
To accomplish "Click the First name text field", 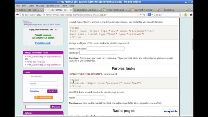I will tap(106, 48).
